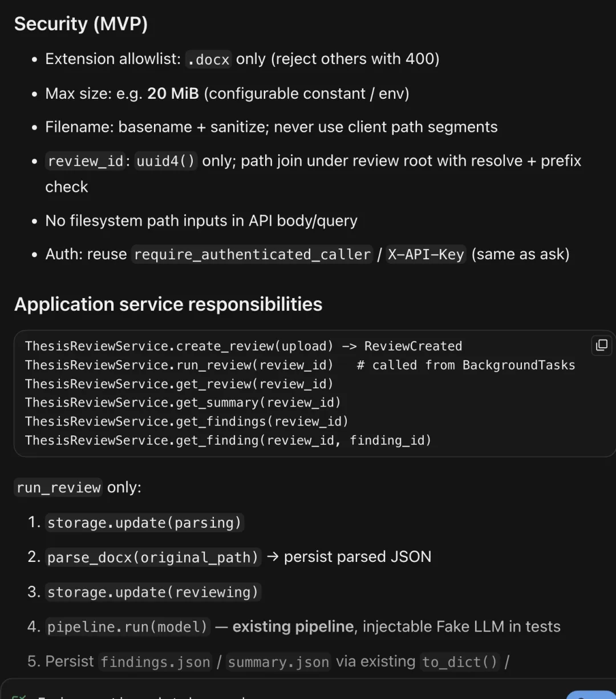Click the get_finding(review_id, finding_id) line
The width and height of the screenshot is (616, 699).
(x=228, y=440)
